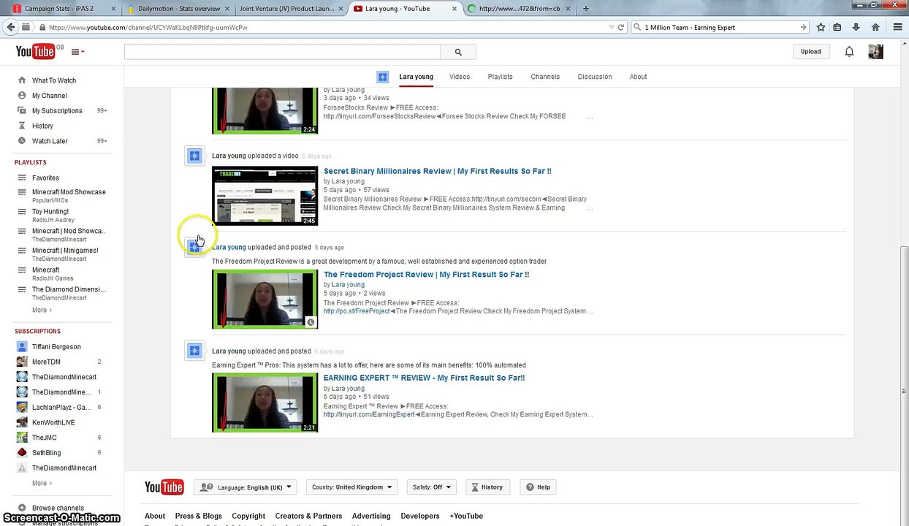The image size is (909, 526).
Task: Expand description ellipsis on Earning Expert video
Action: (590, 416)
